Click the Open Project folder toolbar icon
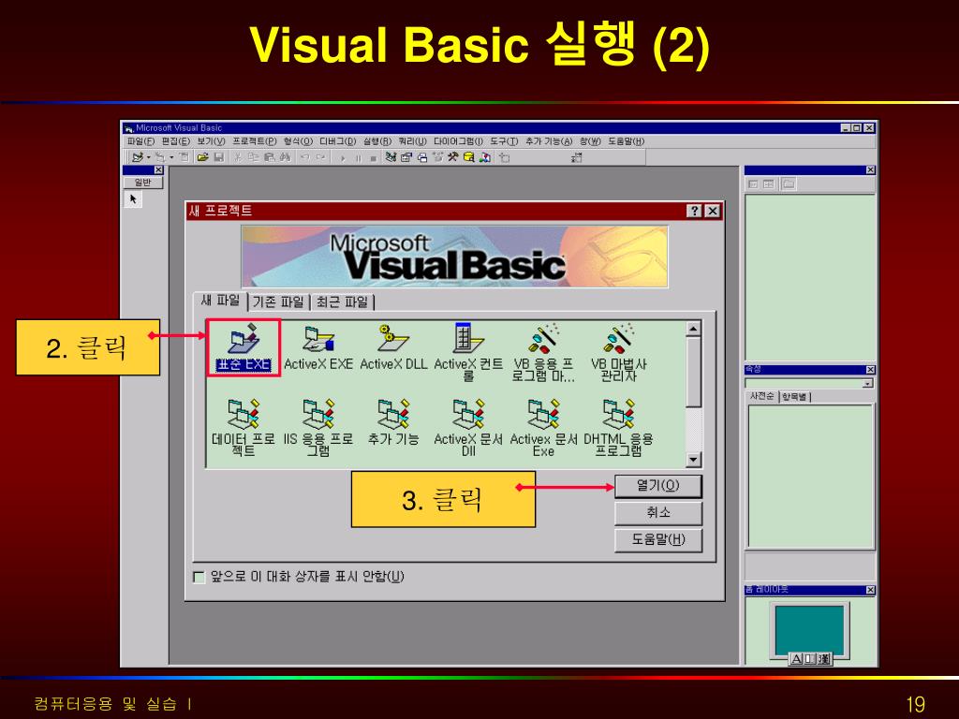The image size is (959, 719). (x=203, y=157)
